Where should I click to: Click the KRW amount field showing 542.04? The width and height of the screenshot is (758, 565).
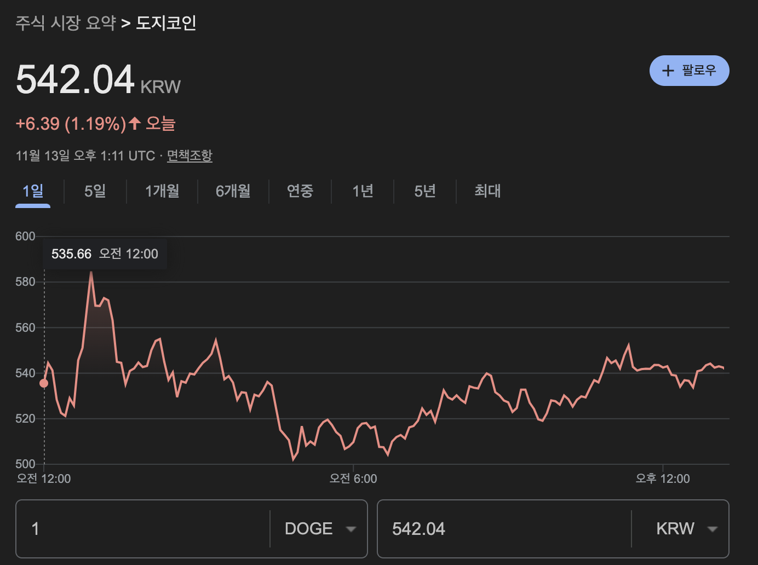click(504, 529)
